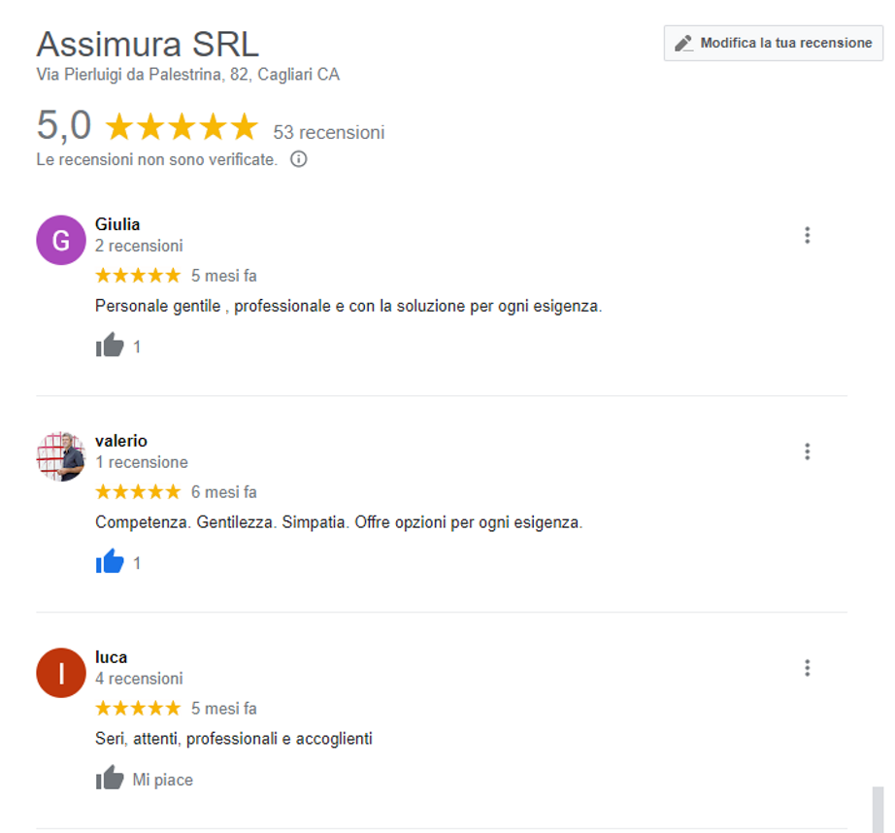Click the Mi piace label under luca's review
This screenshot has width=895, height=833.
tap(163, 780)
